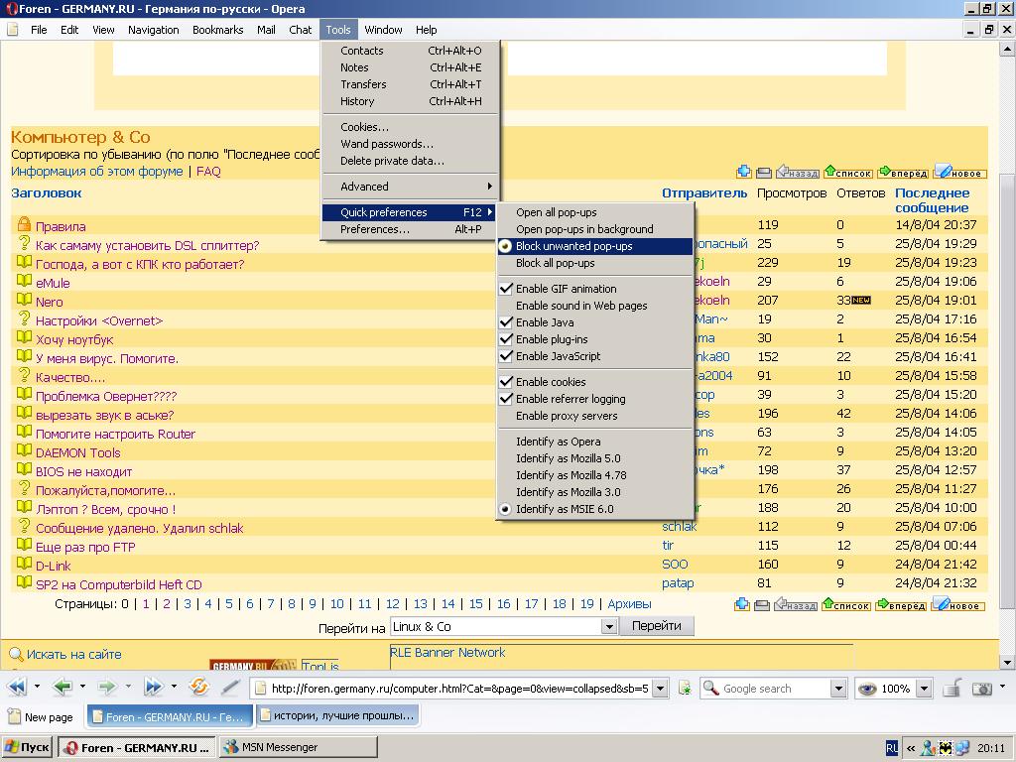Click the book icon beside DAEMON Tools thread
The width and height of the screenshot is (1016, 762).
pyautogui.click(x=24, y=450)
